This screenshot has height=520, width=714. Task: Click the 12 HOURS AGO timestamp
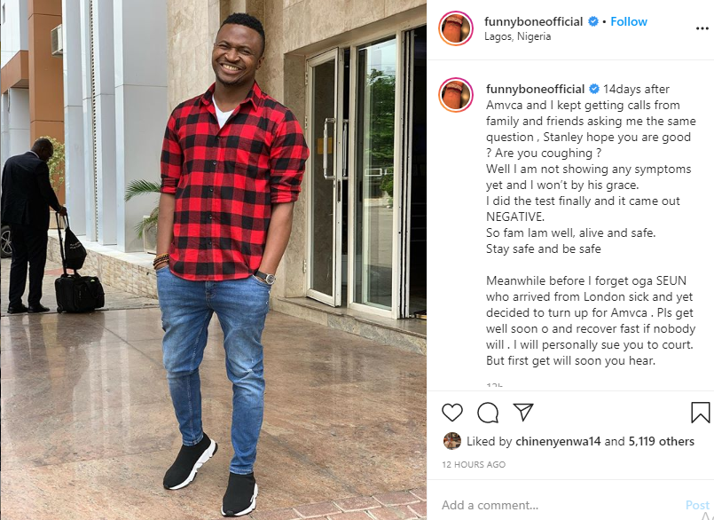coord(474,464)
